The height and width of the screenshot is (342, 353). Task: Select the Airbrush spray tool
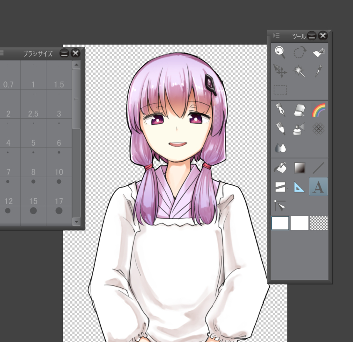pos(299,129)
